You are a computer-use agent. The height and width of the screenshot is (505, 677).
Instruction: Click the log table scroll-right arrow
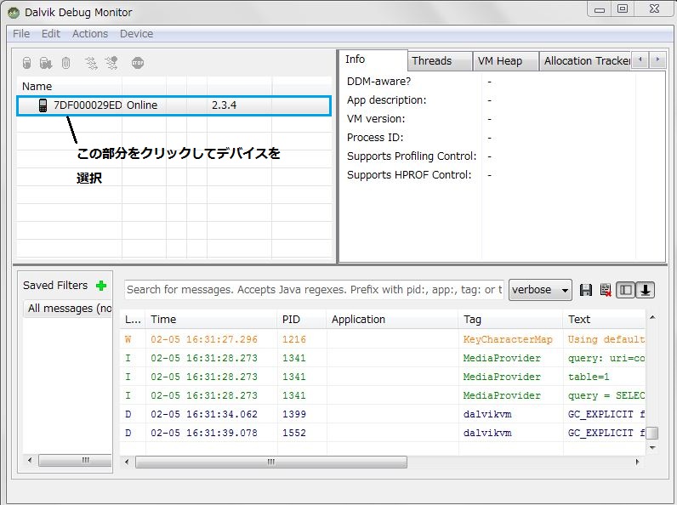pyautogui.click(x=638, y=462)
